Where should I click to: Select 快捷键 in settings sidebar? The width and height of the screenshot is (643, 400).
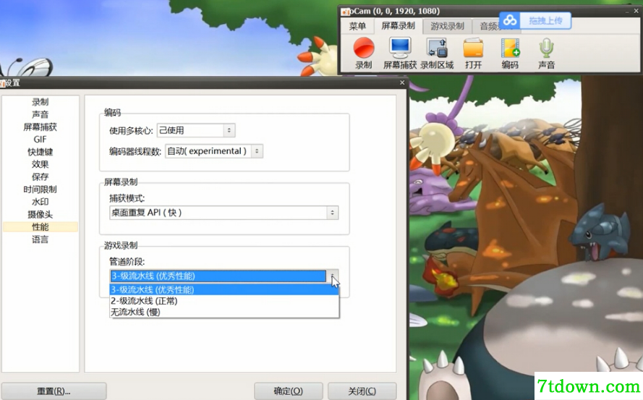pyautogui.click(x=41, y=152)
